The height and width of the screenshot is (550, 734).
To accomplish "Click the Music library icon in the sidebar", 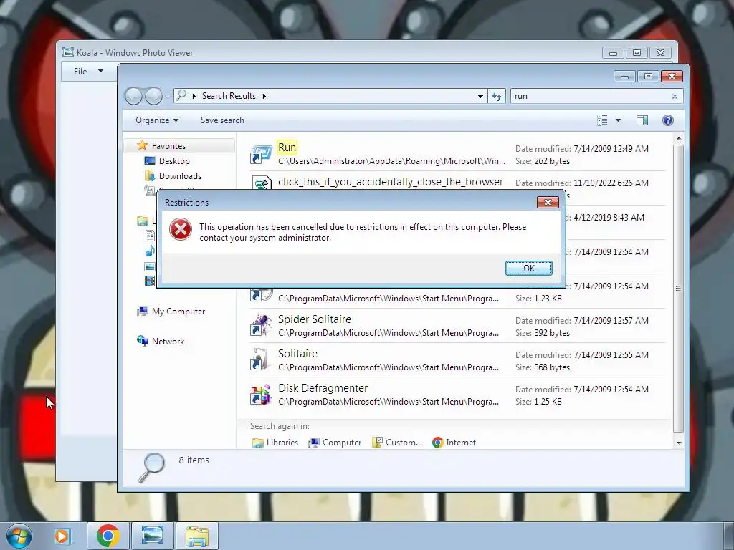I will click(x=150, y=251).
